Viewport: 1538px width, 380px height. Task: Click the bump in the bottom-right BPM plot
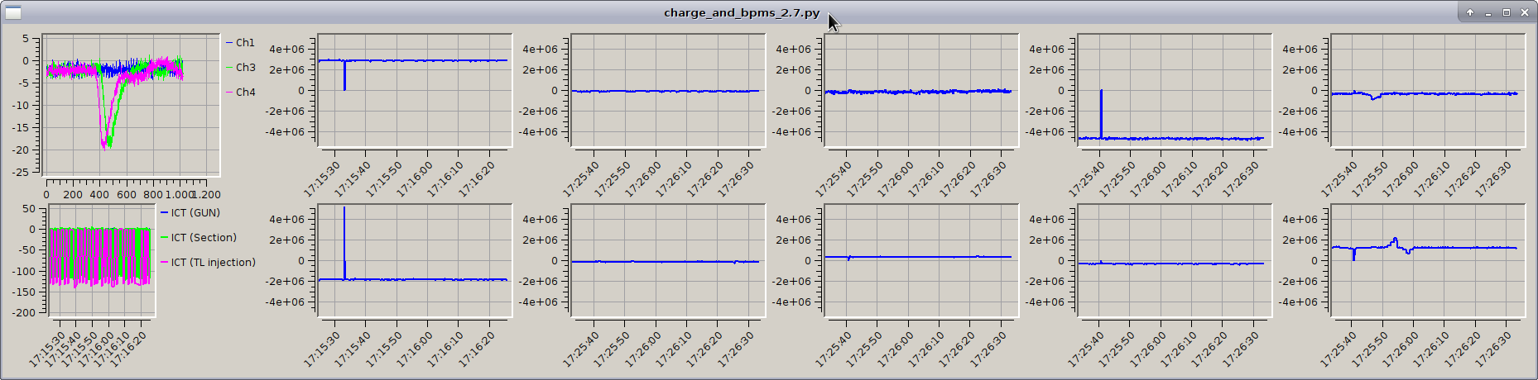1395,241
